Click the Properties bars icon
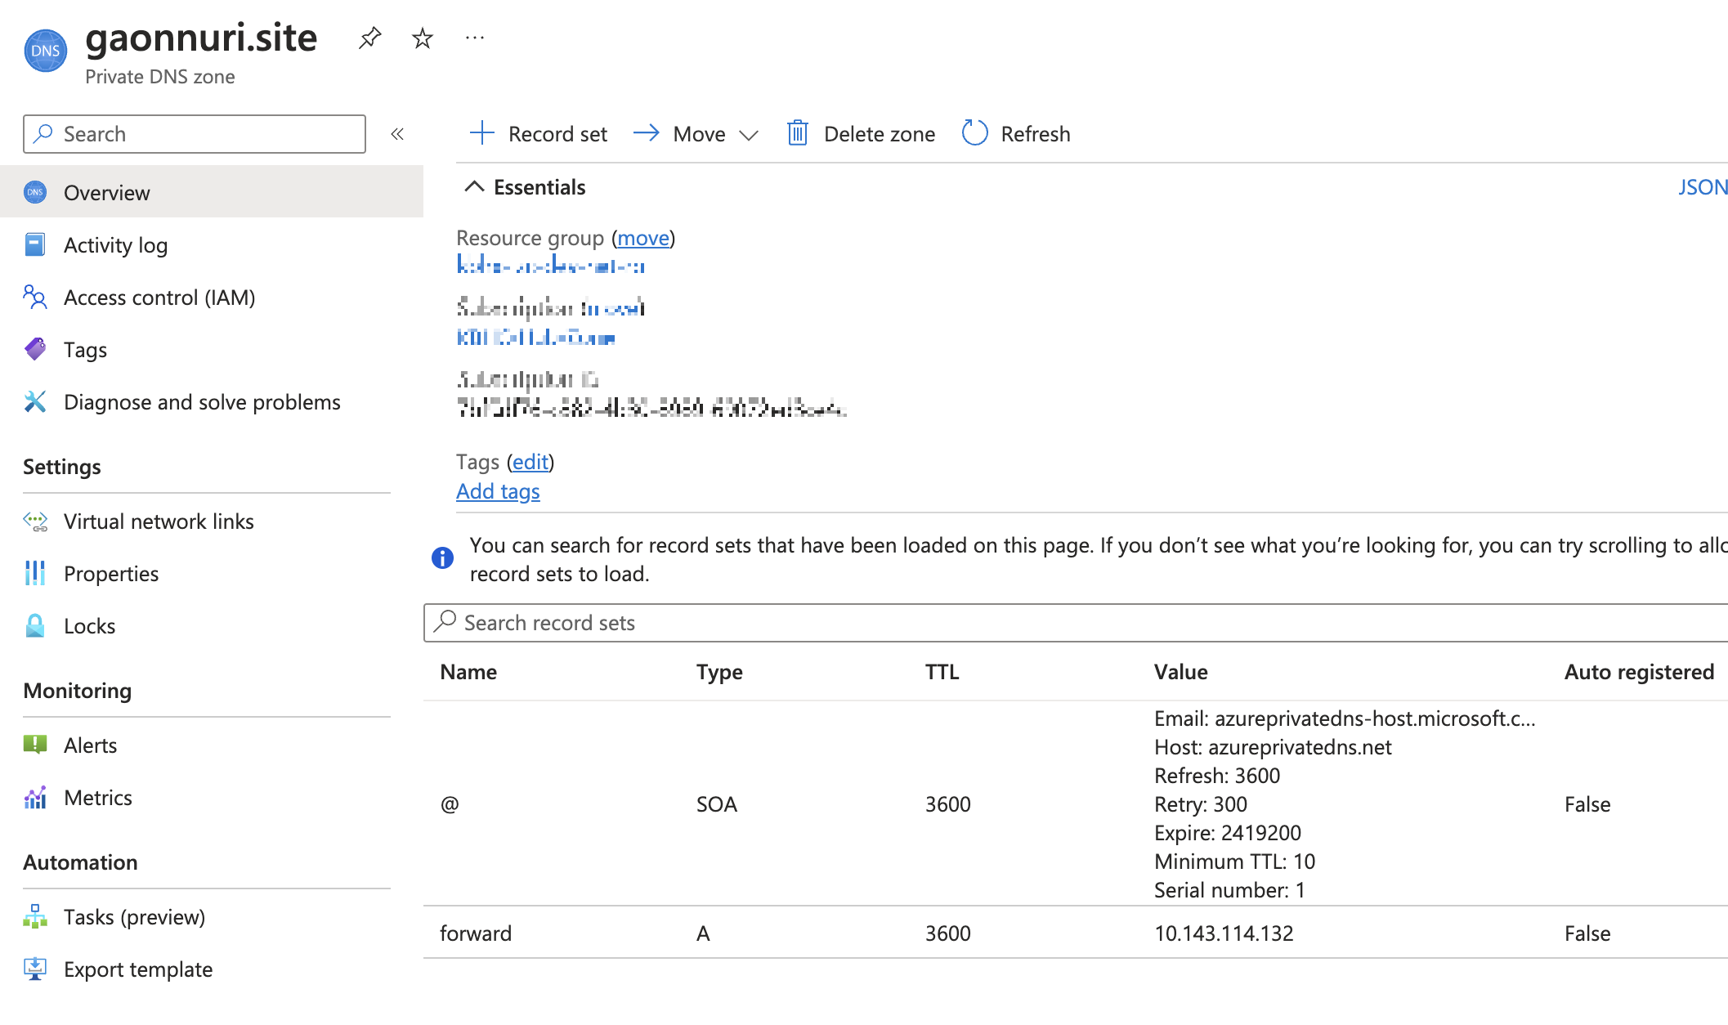The height and width of the screenshot is (1025, 1728). [x=35, y=573]
